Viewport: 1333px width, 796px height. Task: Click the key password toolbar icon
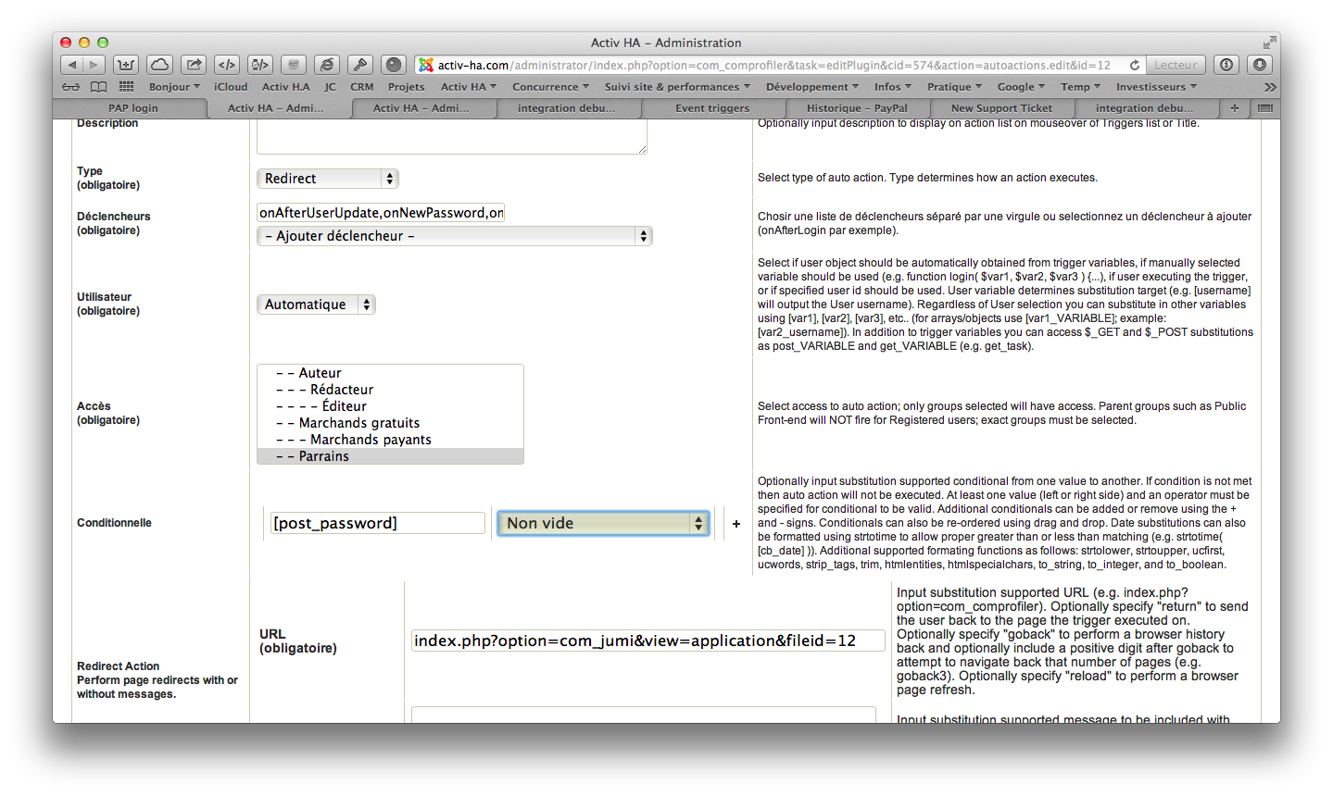pos(360,65)
